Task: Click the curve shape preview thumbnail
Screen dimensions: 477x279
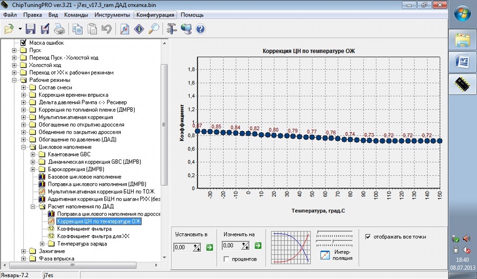Action: click(291, 247)
